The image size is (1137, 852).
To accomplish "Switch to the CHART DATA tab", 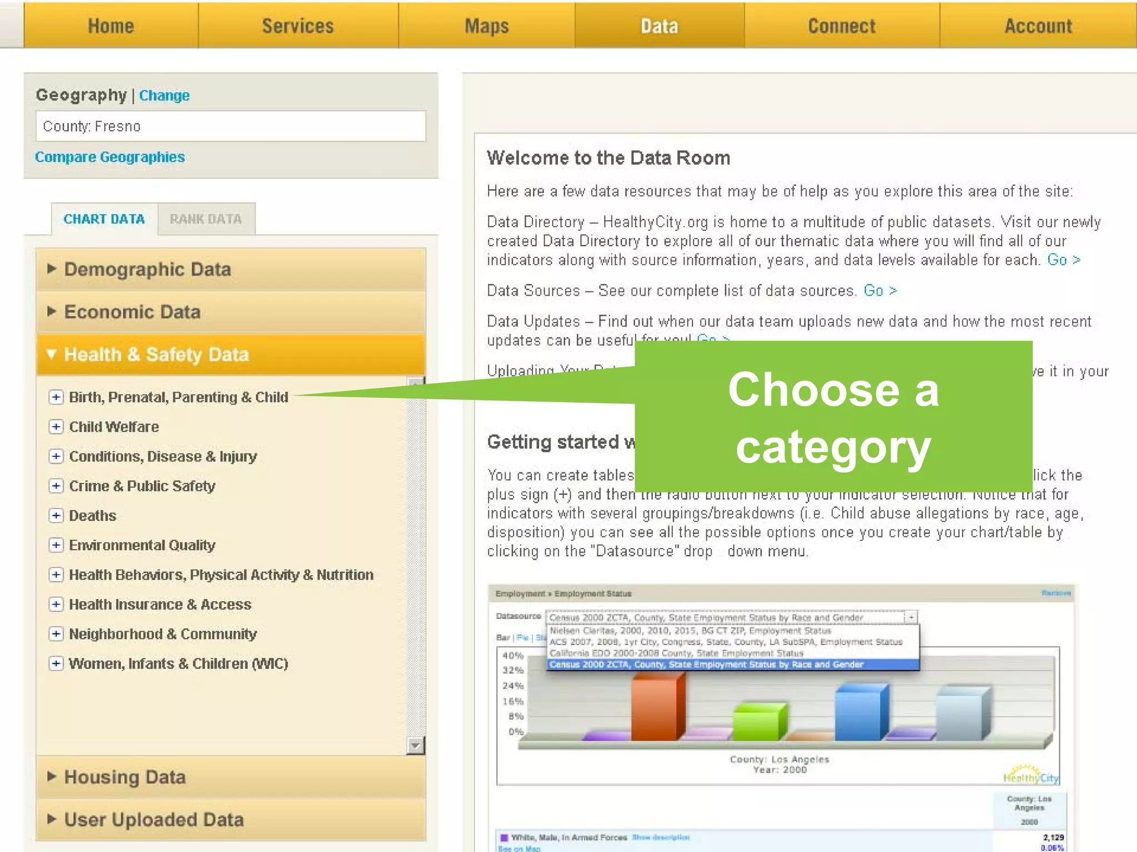I will pos(104,219).
